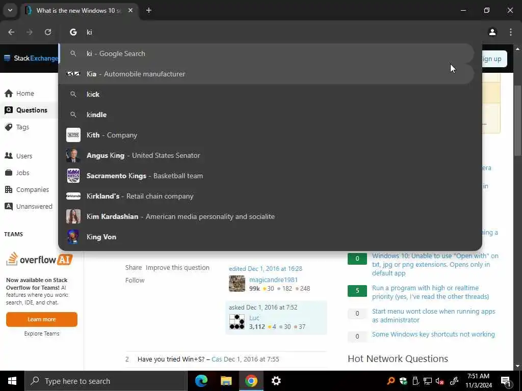Close the Windows 10 question tab
522x391 pixels.
tap(130, 10)
